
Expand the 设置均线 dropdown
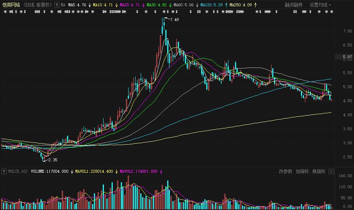[x=320, y=5]
